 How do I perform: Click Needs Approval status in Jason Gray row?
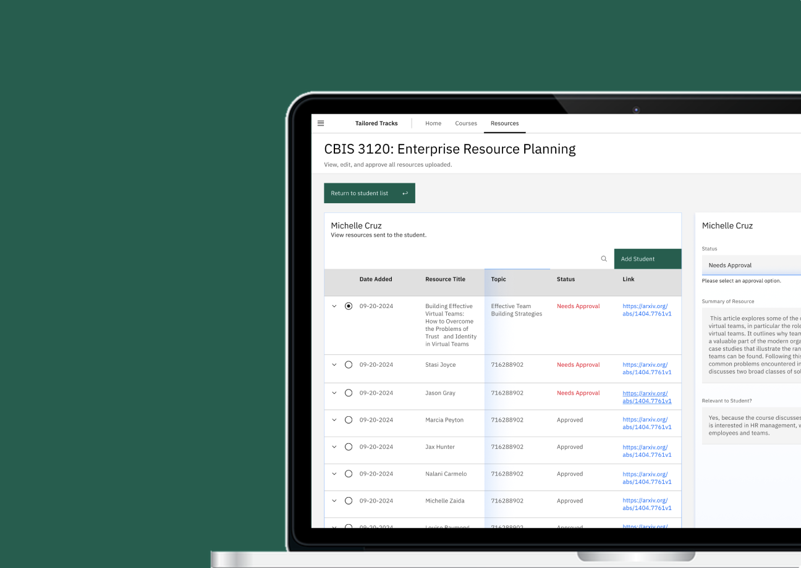pos(578,393)
